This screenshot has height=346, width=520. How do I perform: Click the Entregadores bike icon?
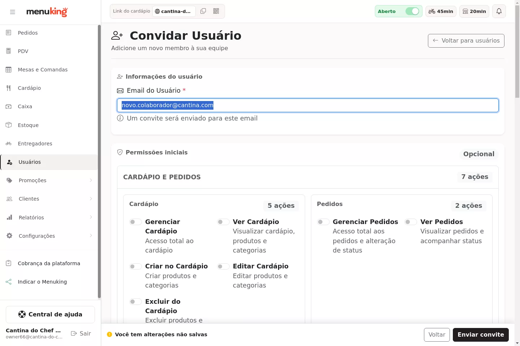click(9, 144)
